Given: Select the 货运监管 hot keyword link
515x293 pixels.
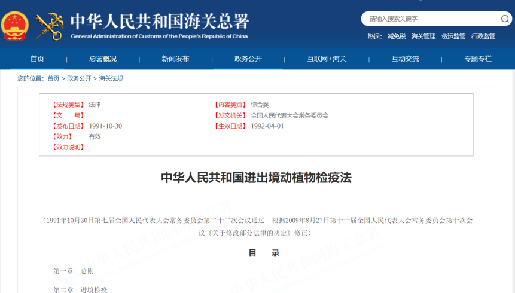Looking at the screenshot, I should tap(453, 36).
